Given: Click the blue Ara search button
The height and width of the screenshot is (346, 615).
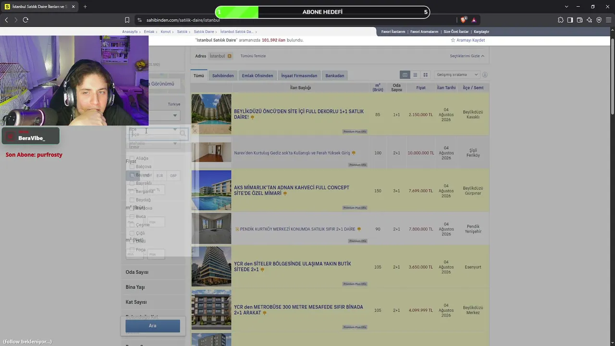Looking at the screenshot, I should tap(153, 326).
